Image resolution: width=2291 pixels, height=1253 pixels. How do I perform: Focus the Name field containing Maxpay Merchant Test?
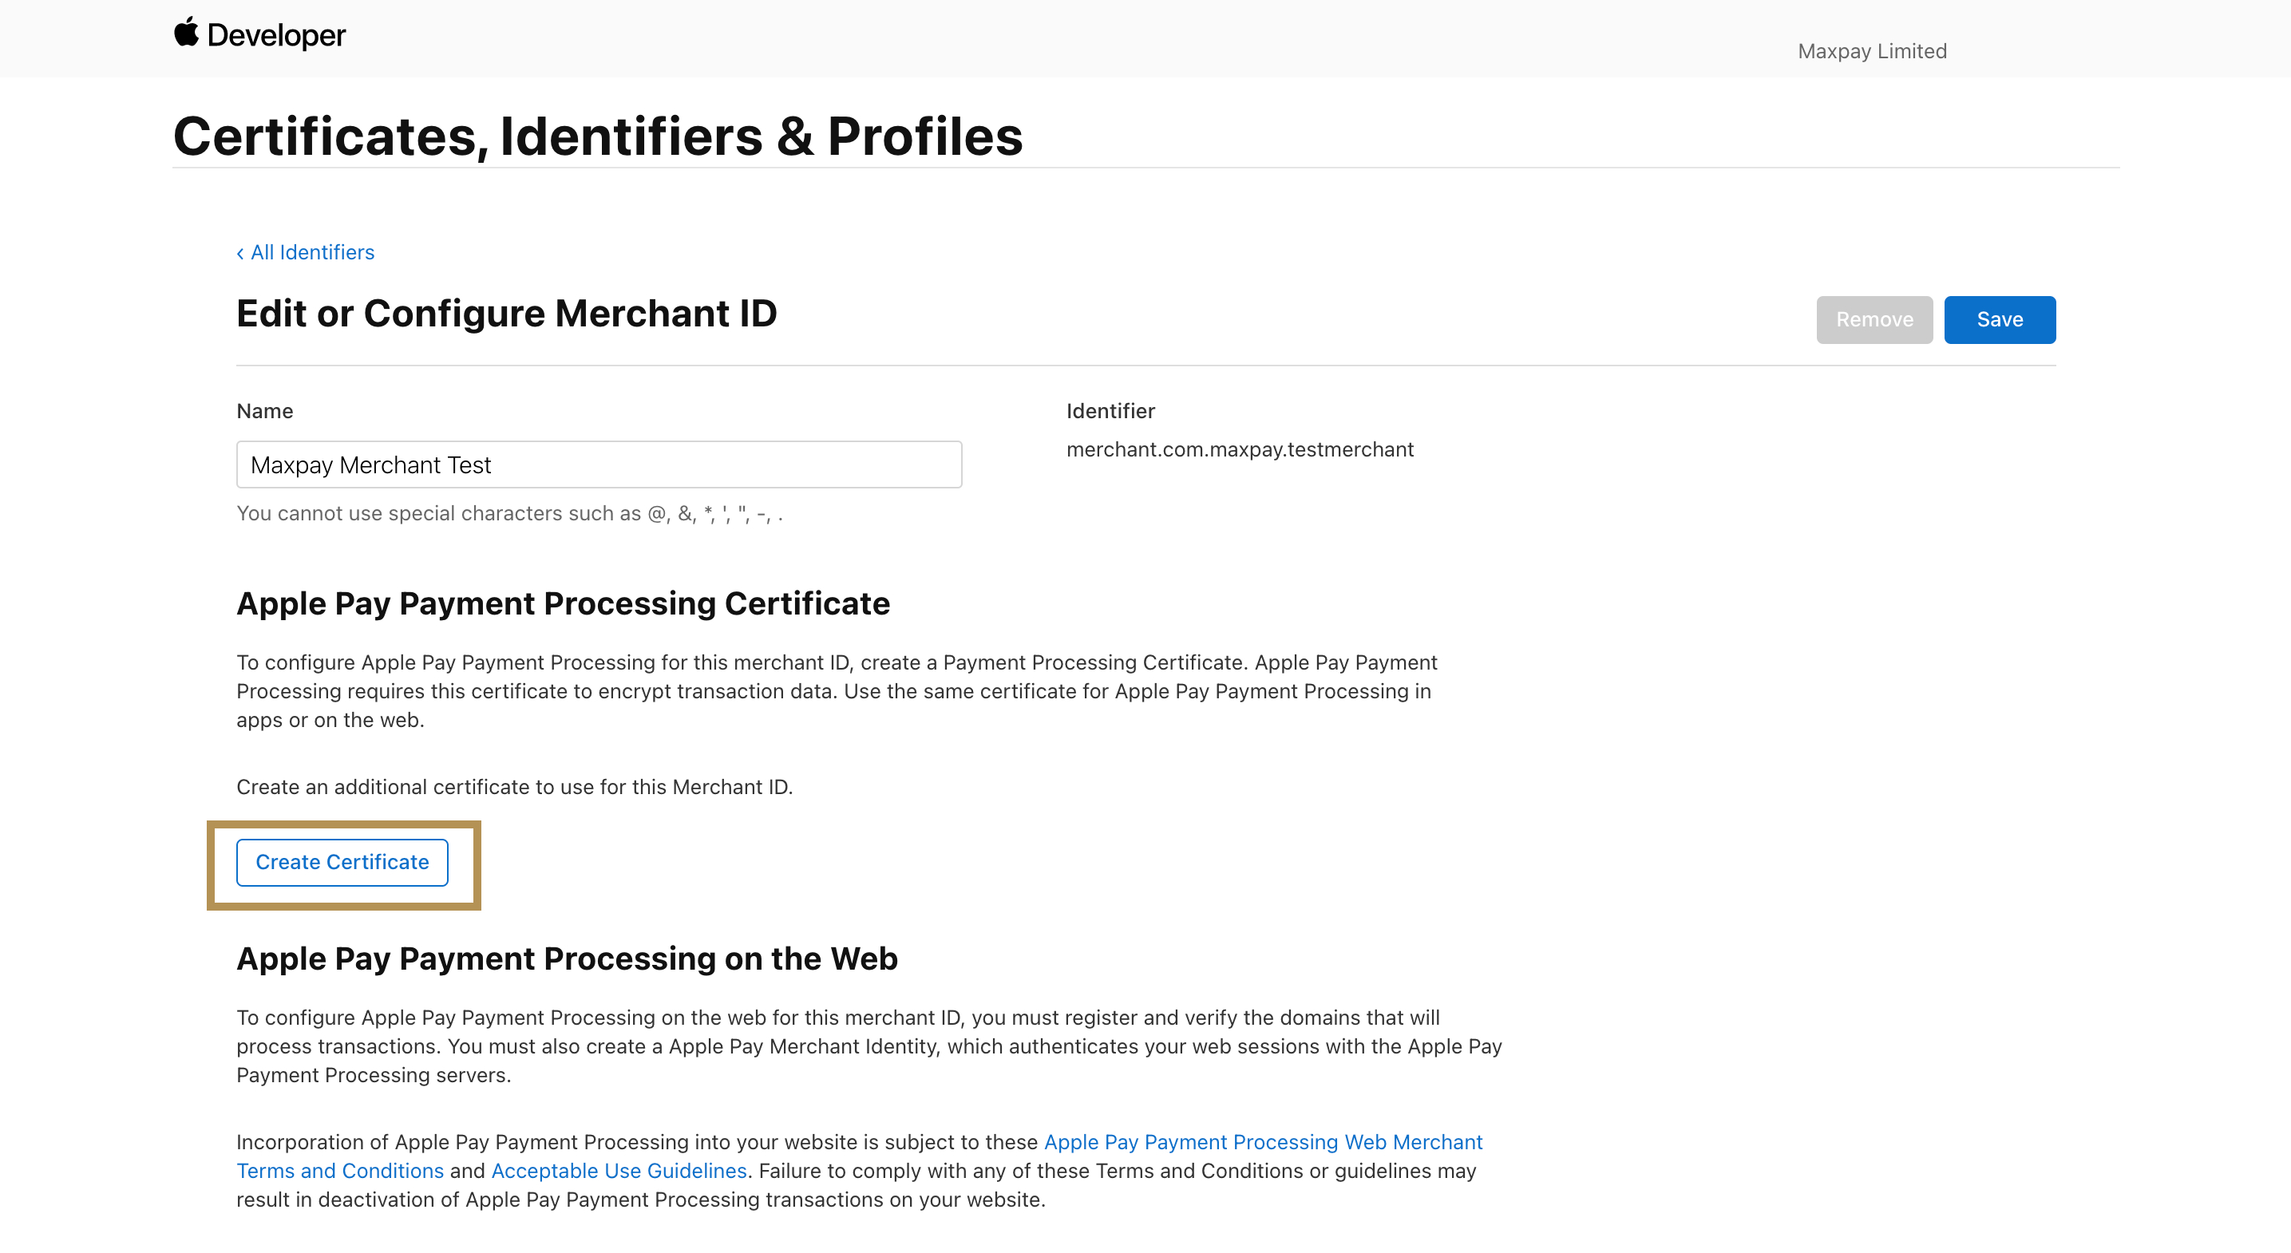[x=599, y=464]
